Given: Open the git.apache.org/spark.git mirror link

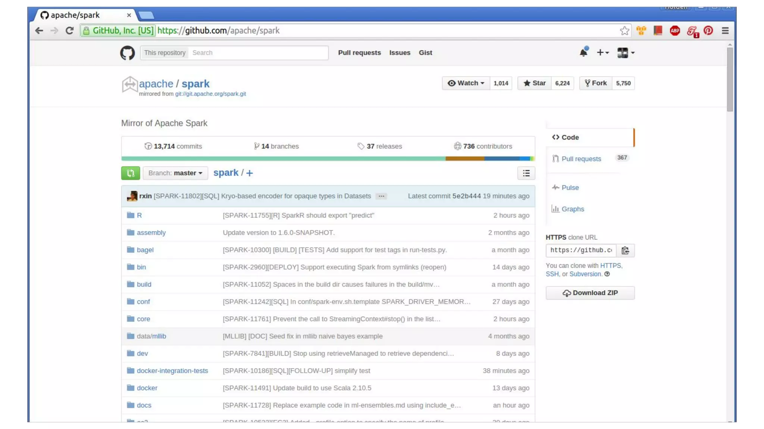Looking at the screenshot, I should coord(210,94).
